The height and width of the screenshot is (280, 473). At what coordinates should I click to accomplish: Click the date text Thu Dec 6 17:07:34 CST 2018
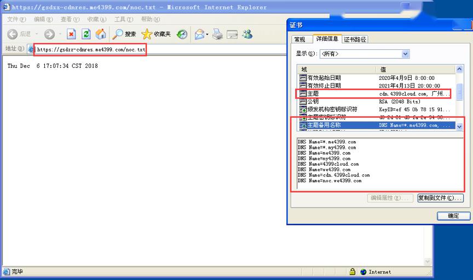click(x=53, y=66)
